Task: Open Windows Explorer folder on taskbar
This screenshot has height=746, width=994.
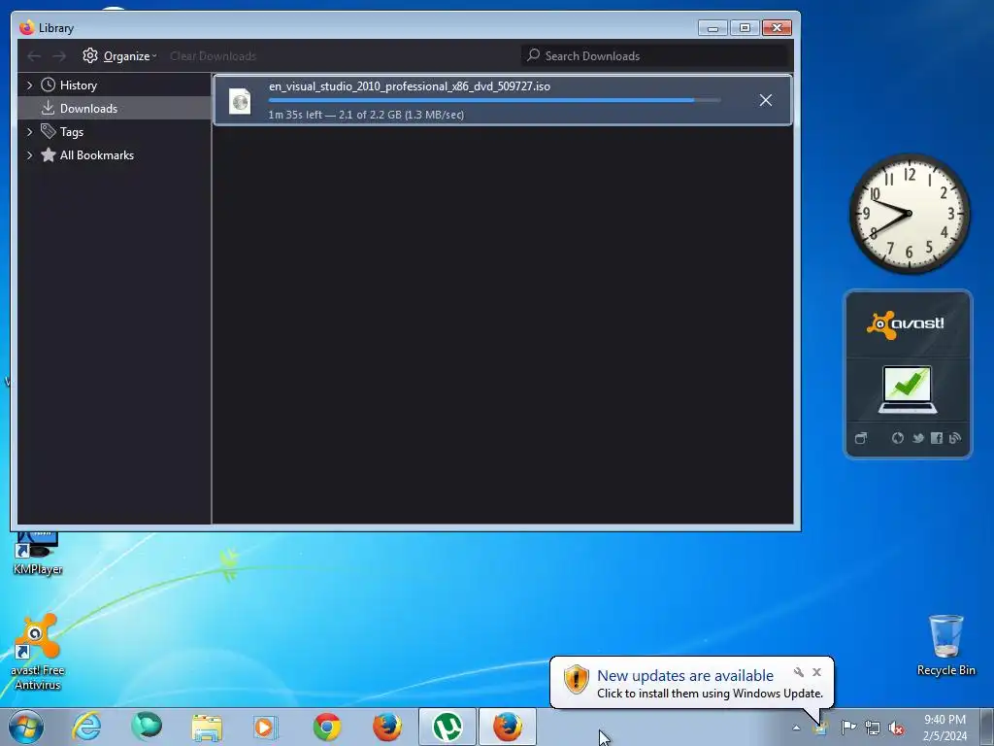Action: (x=207, y=728)
